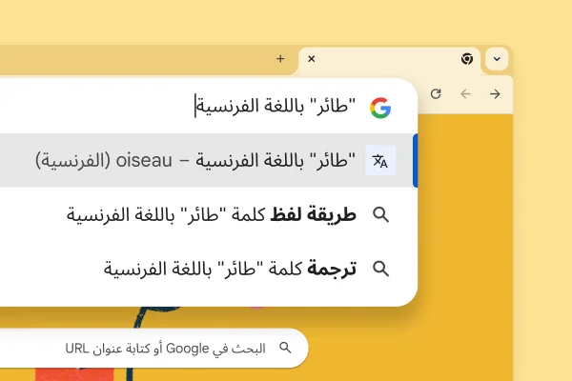572x381 pixels.
Task: Click the blue selection bar on highlighted suggestion
Action: tap(415, 161)
